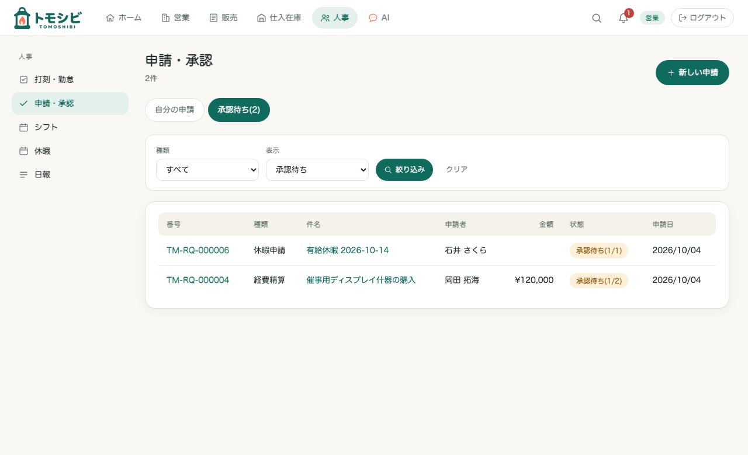Viewport: 748px width, 455px height.
Task: Click 新しい申請 button
Action: coord(692,72)
